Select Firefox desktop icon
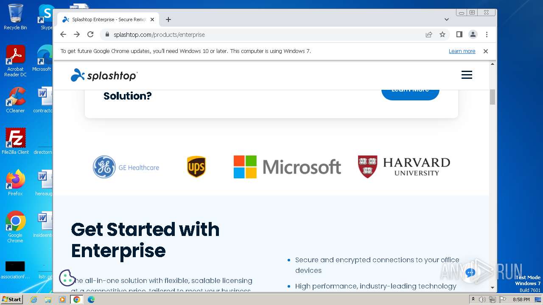The height and width of the screenshot is (305, 543). (x=15, y=183)
